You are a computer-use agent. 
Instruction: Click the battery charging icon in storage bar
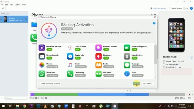[189, 94]
